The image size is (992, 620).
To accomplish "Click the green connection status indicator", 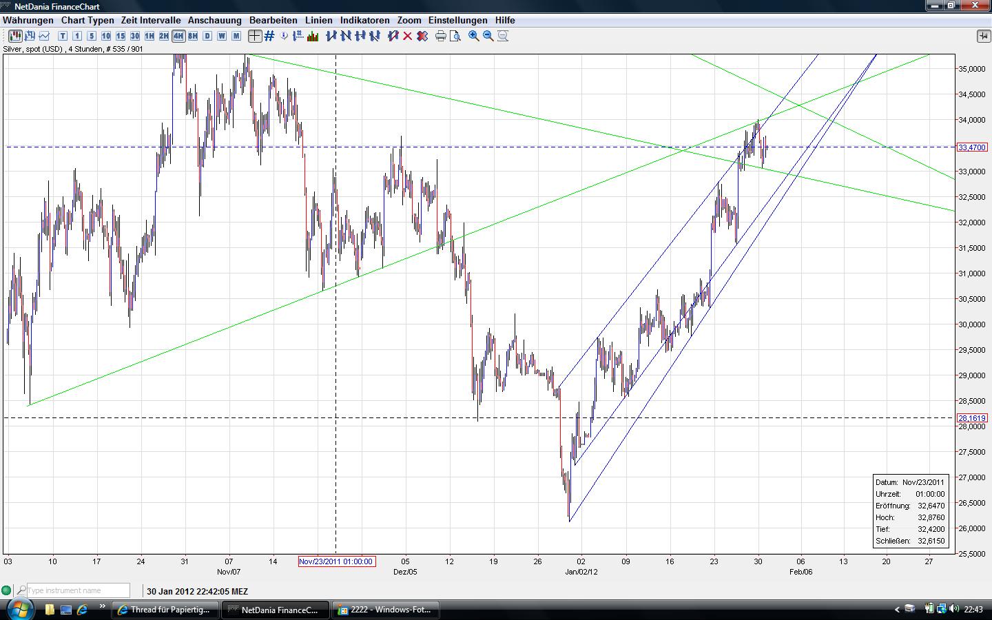I will pos(6,590).
